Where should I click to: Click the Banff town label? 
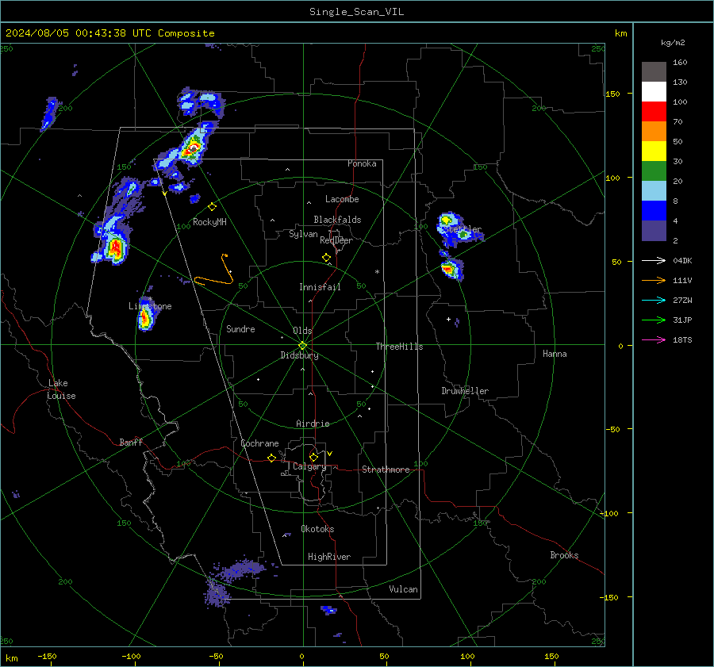[131, 442]
